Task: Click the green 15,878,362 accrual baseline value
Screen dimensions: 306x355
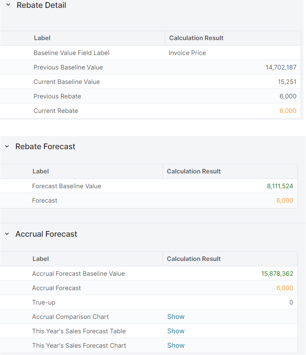Action: tap(277, 273)
